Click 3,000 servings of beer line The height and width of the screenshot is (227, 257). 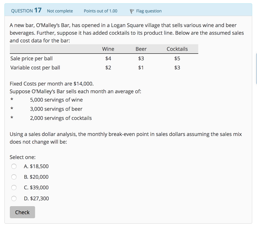pos(56,109)
